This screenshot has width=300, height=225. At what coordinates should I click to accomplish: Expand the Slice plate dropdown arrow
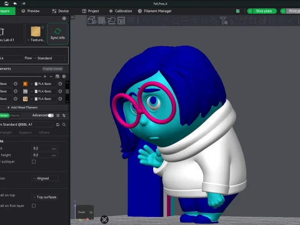click(x=250, y=11)
